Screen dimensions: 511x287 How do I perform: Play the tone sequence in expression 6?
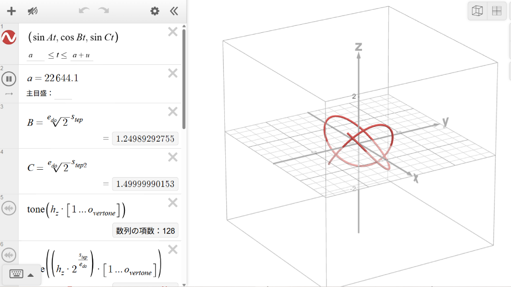9,255
